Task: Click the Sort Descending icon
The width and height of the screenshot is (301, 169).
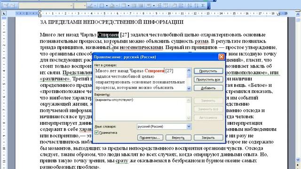Action: pyautogui.click(x=197, y=6)
